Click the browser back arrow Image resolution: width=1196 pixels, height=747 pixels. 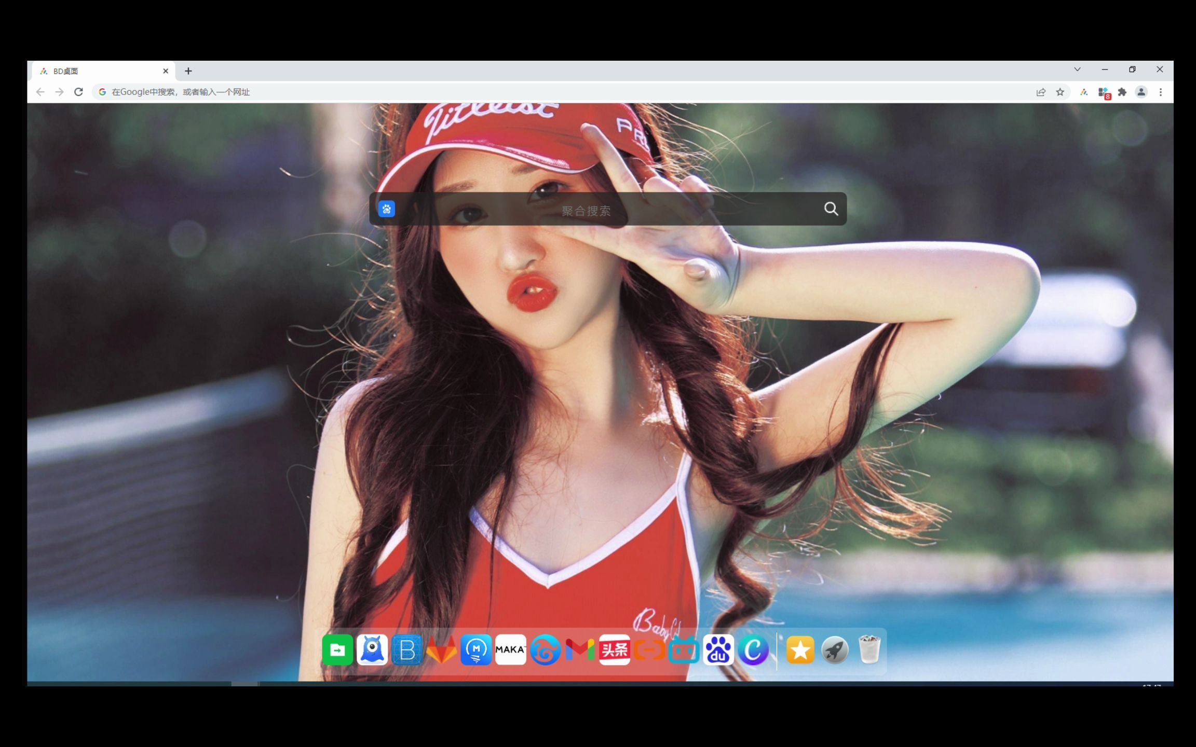(40, 92)
